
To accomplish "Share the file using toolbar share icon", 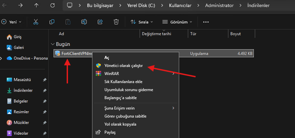I will pyautogui.click(x=100, y=22).
